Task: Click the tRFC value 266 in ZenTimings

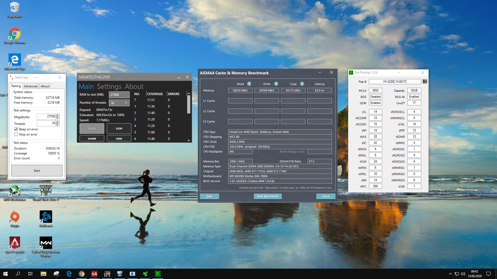Action: [375, 186]
